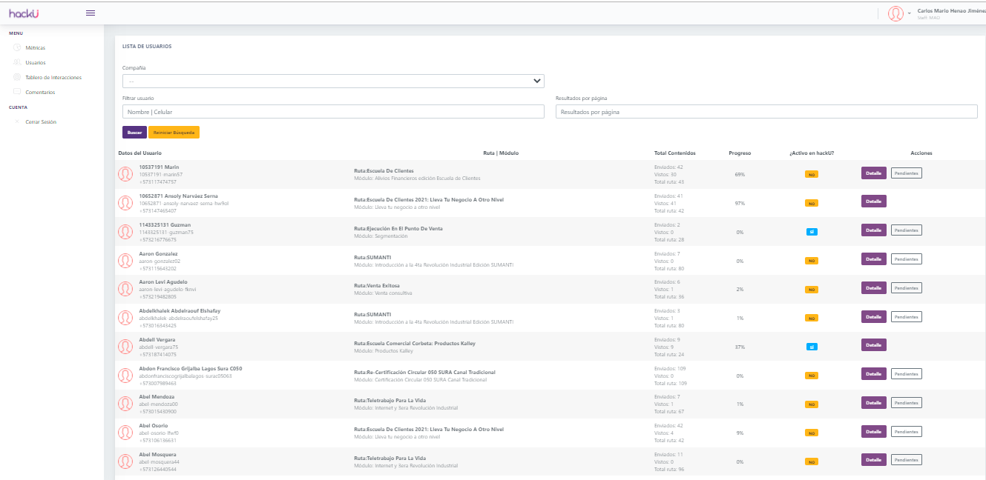
Task: Click avatar icon for Abdelkhalek Abdelraouf Elshafay
Action: (125, 318)
